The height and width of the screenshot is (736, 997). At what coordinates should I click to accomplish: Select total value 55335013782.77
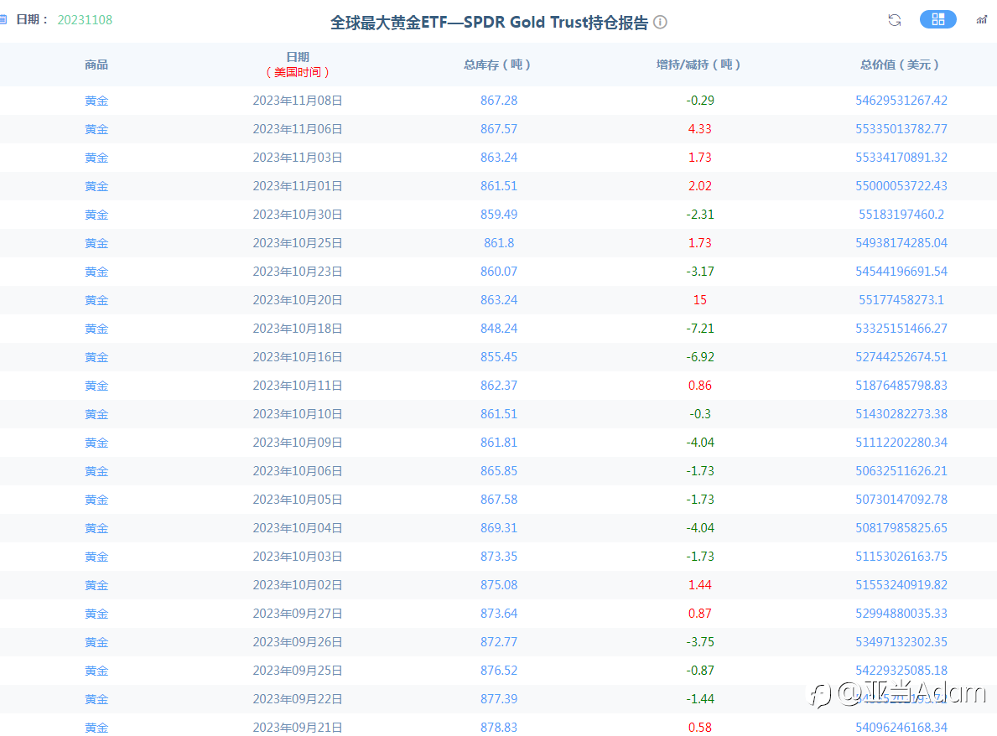[x=901, y=129]
